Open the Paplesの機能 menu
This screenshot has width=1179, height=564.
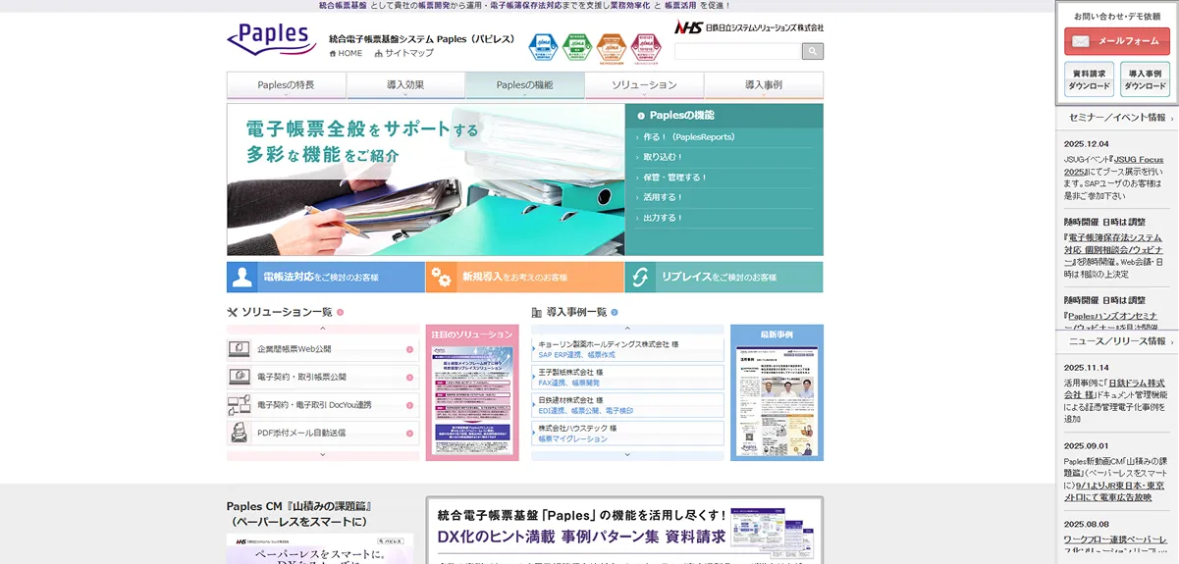tap(525, 85)
